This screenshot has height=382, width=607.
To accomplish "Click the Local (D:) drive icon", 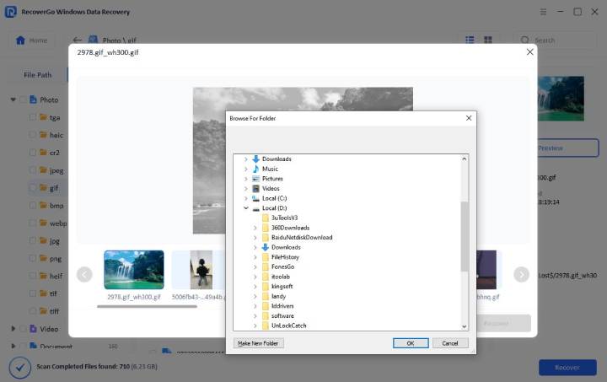I will click(x=256, y=208).
